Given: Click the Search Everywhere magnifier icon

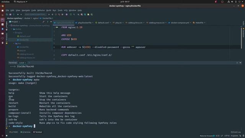Looking at the screenshot, I should pos(74,15).
